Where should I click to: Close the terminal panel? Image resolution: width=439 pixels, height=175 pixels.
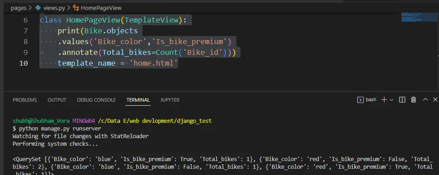pyautogui.click(x=435, y=99)
